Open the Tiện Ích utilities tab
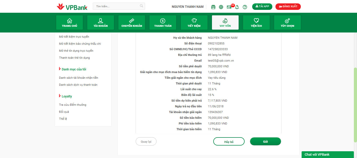 pos(256,23)
